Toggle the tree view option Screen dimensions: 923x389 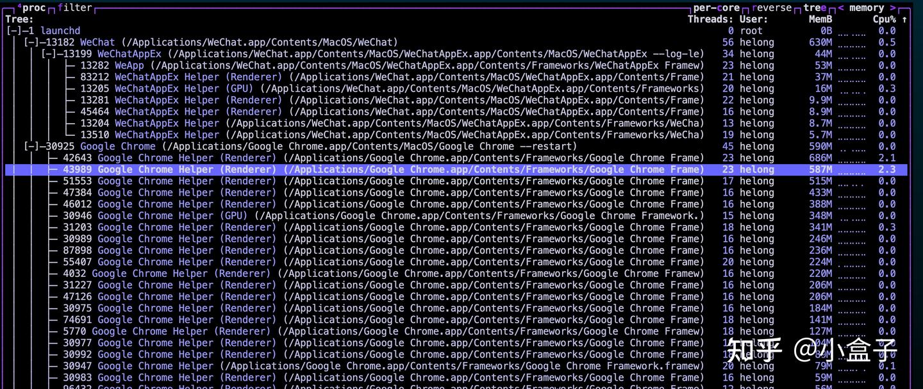pos(815,8)
